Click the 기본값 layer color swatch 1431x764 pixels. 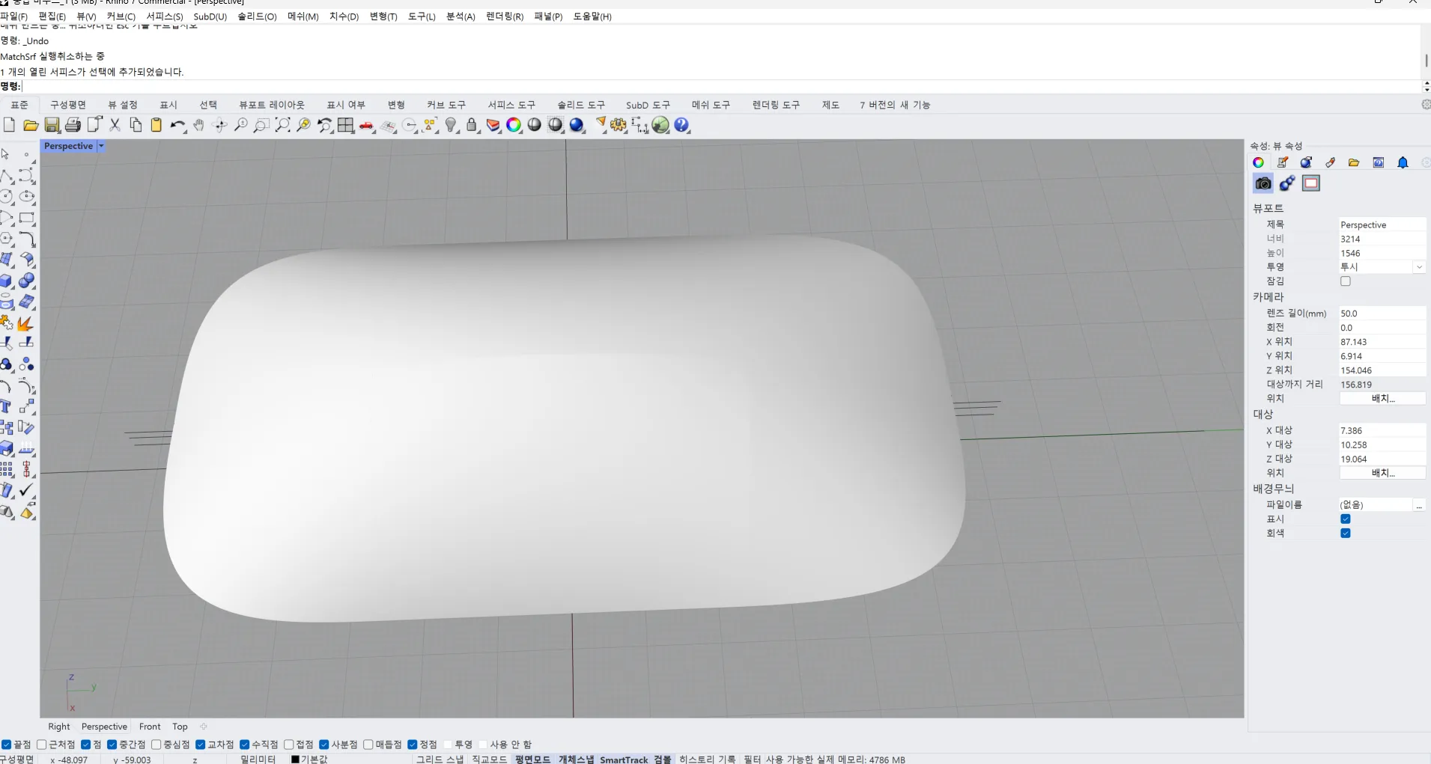click(x=295, y=759)
